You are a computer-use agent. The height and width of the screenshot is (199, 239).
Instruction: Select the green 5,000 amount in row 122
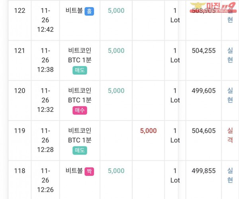116,11
